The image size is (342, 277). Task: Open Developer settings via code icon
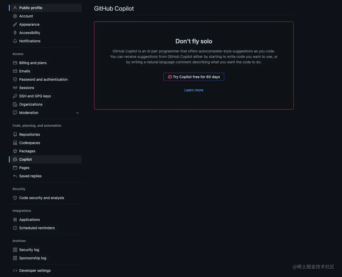coord(15,270)
